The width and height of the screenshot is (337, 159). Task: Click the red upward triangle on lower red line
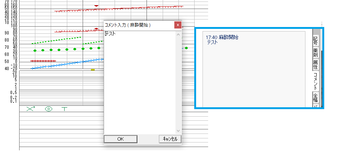point(97,28)
